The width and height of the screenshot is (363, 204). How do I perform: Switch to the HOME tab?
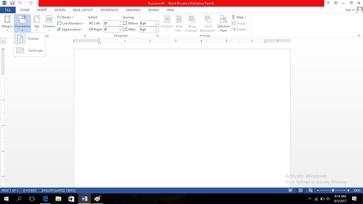coord(25,10)
